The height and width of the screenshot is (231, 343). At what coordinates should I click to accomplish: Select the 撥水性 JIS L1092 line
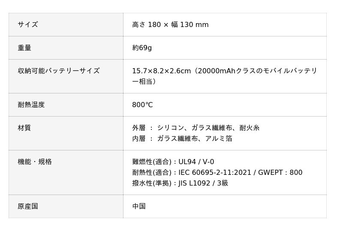pyautogui.click(x=180, y=183)
